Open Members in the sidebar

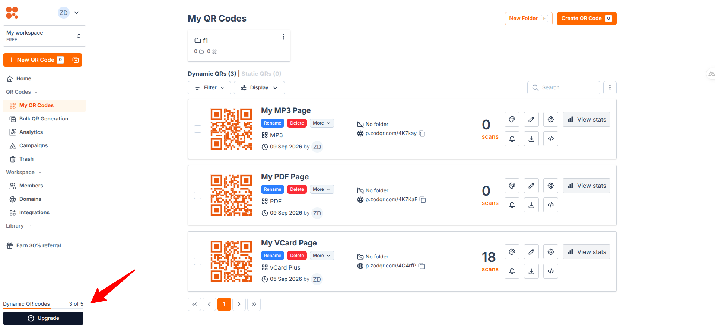[44, 186]
